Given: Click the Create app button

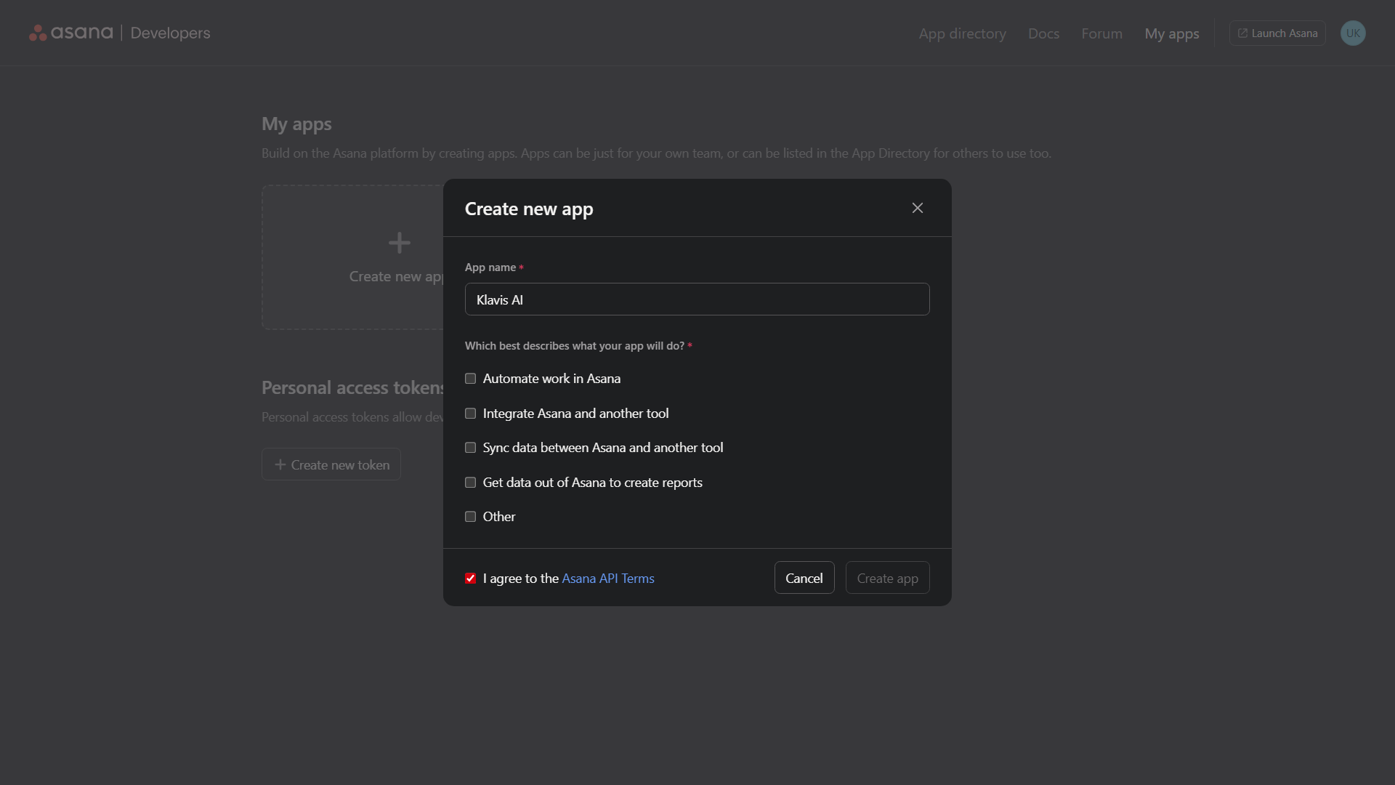Looking at the screenshot, I should click(887, 578).
